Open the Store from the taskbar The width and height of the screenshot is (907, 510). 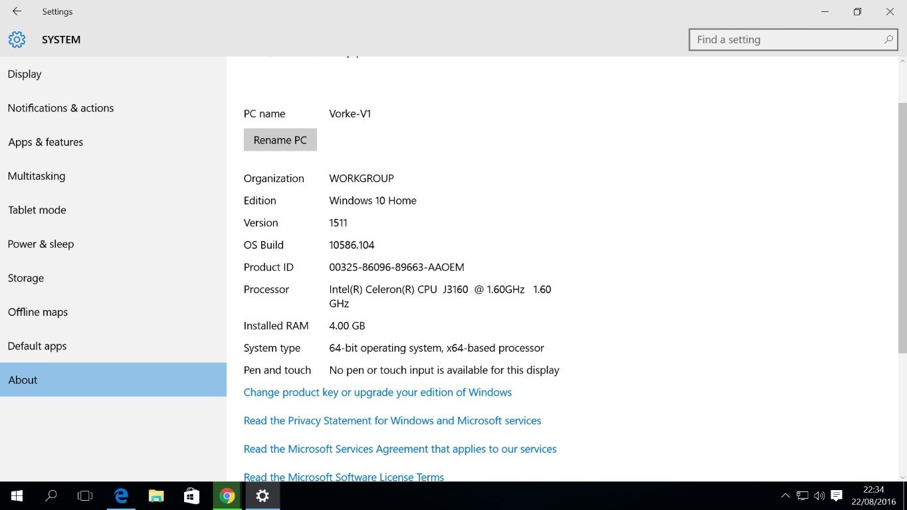click(x=192, y=496)
